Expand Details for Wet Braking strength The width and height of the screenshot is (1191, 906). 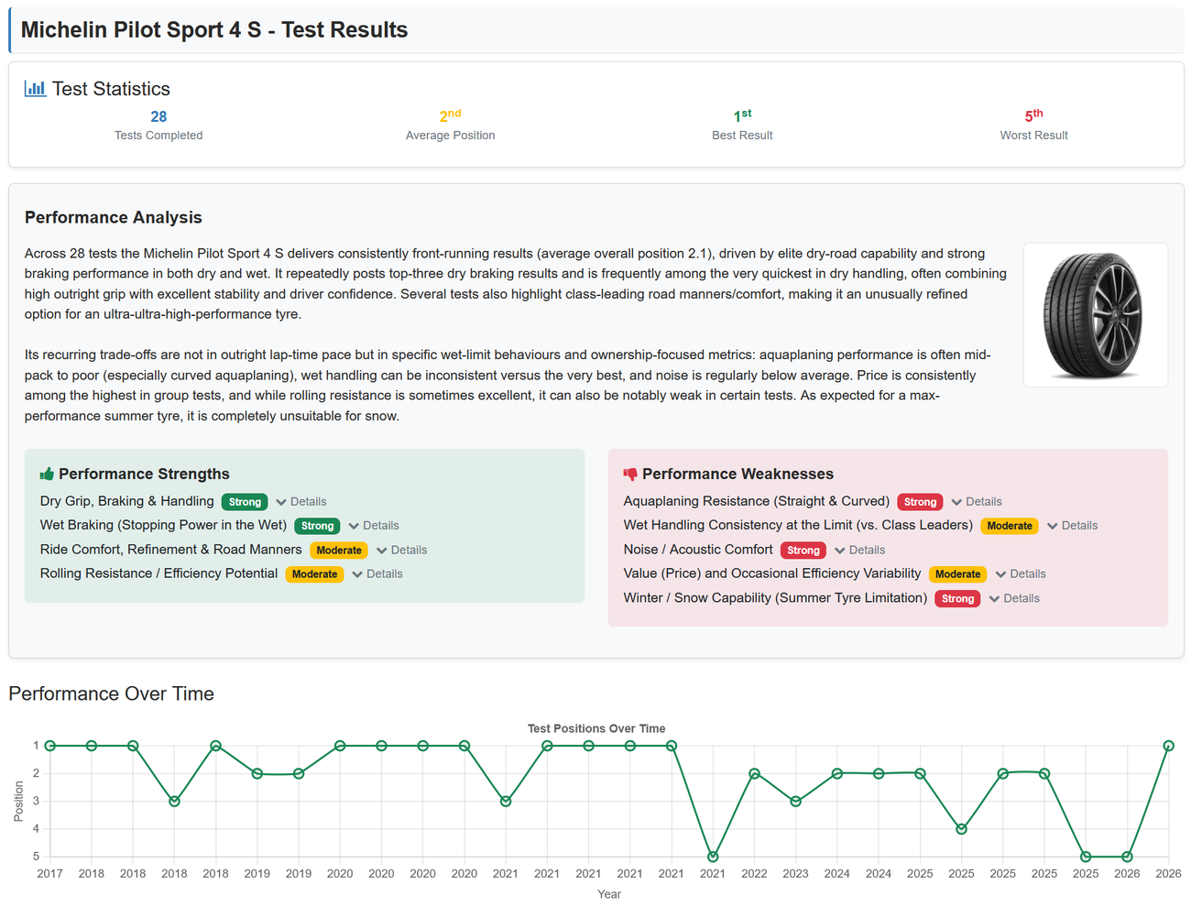(x=374, y=526)
